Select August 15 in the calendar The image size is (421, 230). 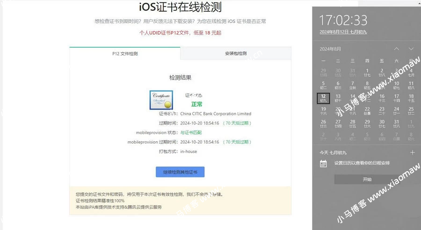(367, 98)
